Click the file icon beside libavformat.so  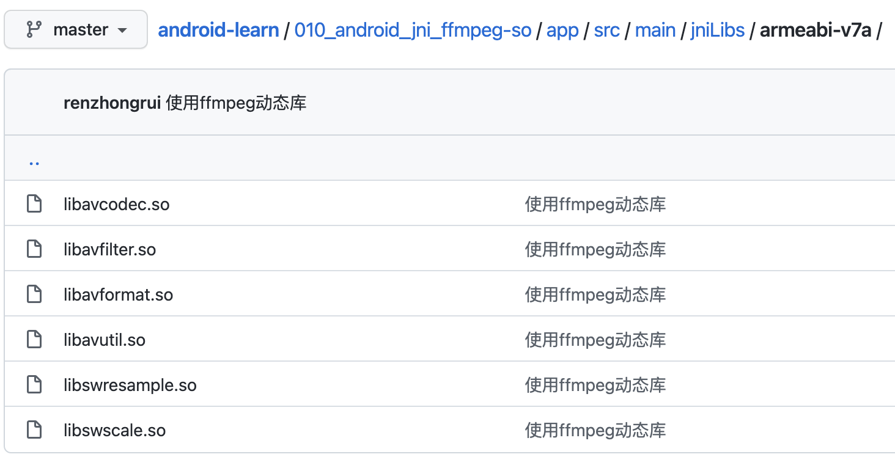(34, 294)
